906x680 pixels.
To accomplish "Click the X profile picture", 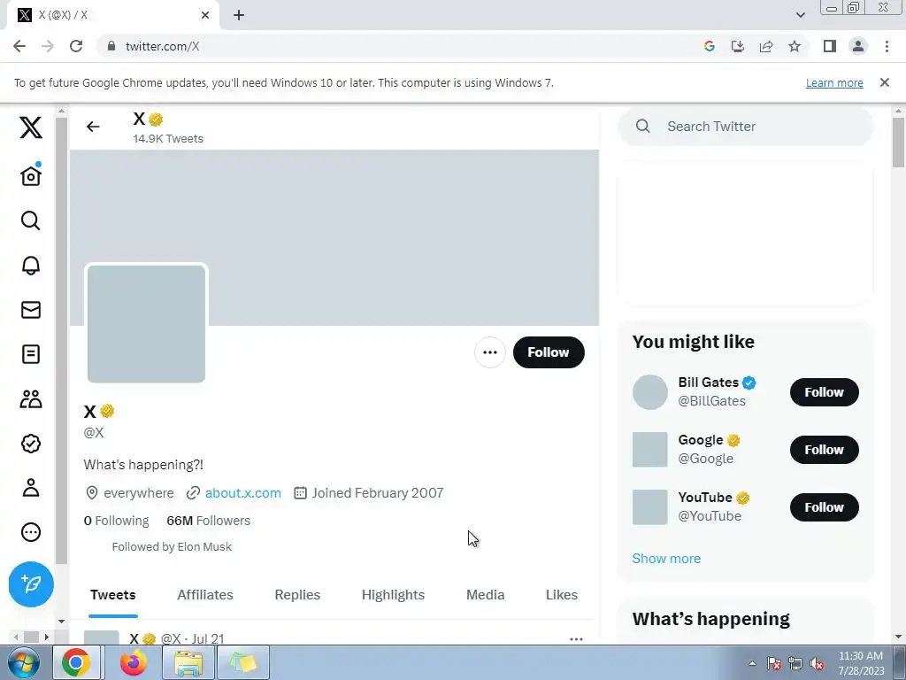I will coord(146,323).
